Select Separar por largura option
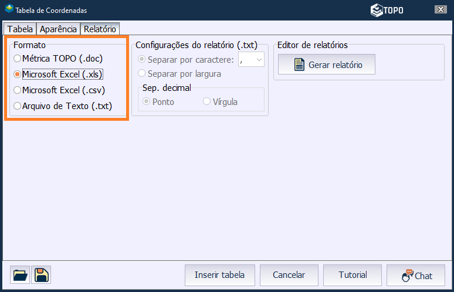This screenshot has height=292, width=454. [141, 74]
